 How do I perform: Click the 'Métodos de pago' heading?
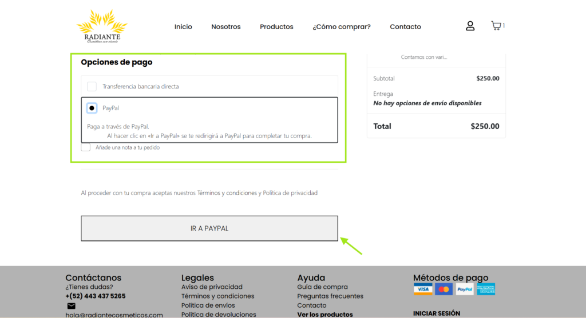pyautogui.click(x=451, y=277)
